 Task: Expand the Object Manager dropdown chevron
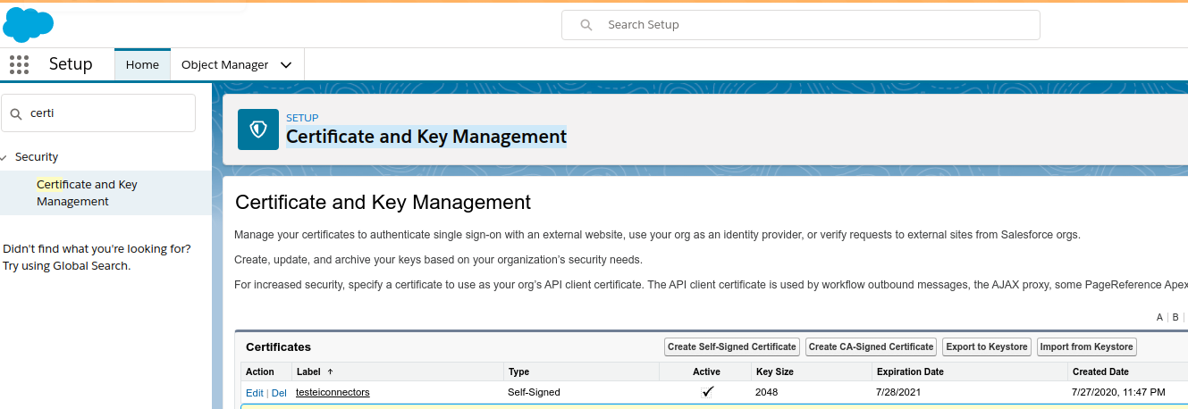(x=286, y=65)
